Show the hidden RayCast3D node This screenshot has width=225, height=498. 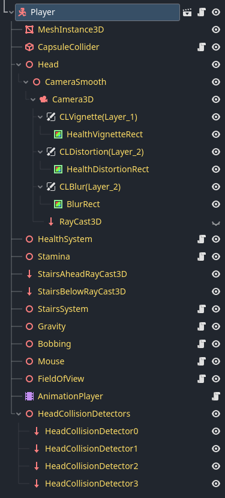click(216, 223)
